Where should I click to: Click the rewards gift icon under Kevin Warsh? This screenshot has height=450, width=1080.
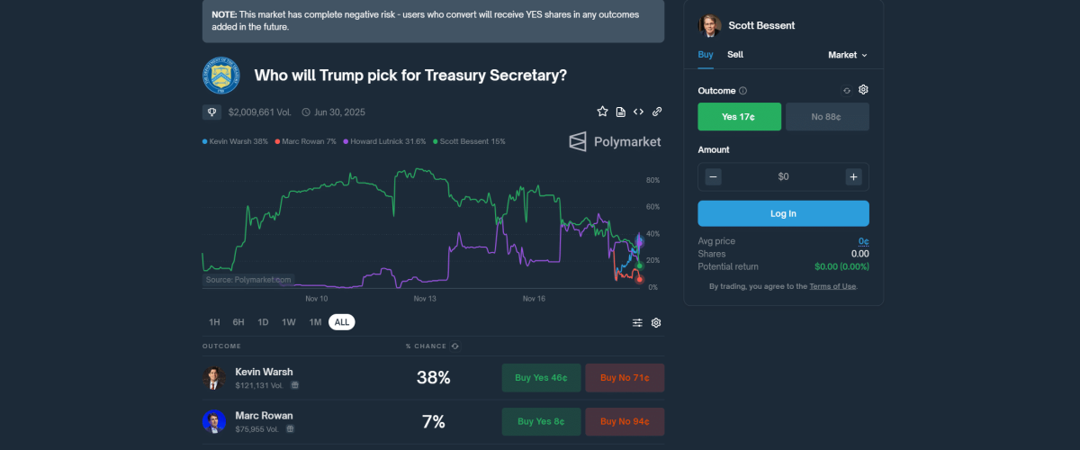tap(295, 385)
